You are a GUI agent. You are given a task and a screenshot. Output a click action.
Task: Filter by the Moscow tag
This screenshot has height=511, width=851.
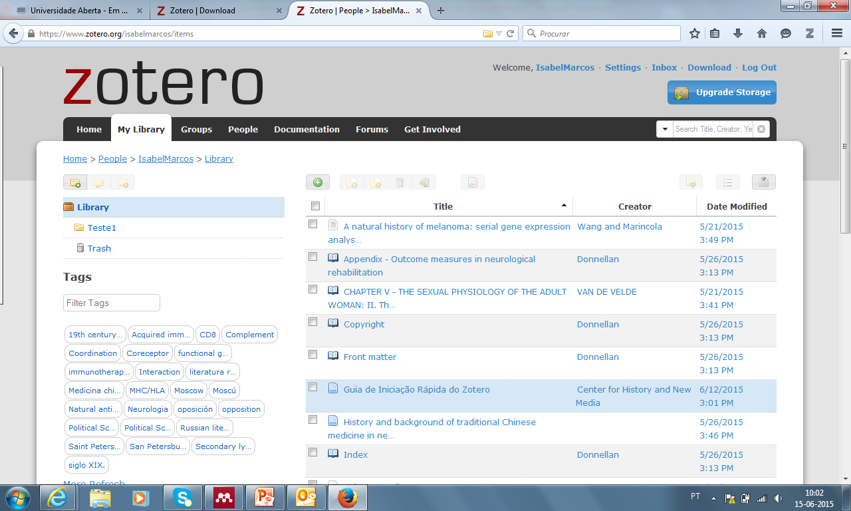click(x=189, y=391)
